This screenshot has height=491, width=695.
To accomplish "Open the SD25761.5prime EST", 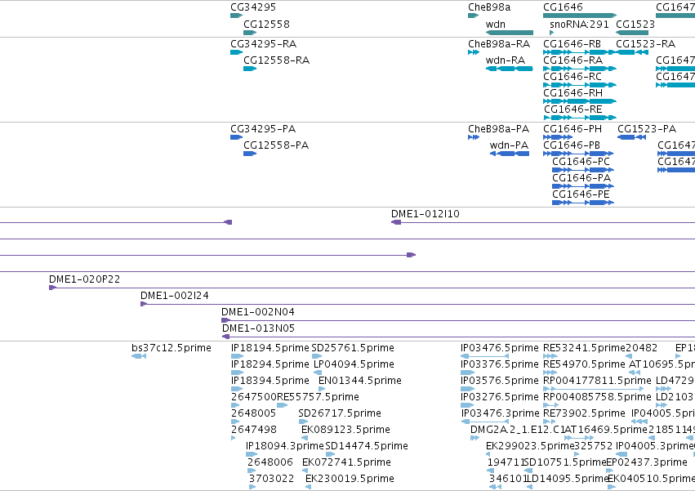I will point(317,356).
